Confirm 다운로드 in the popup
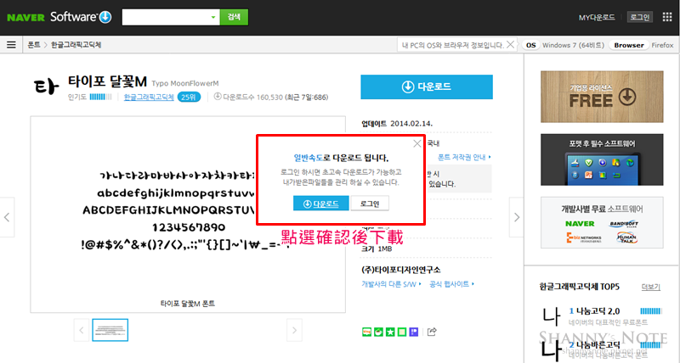This screenshot has height=363, width=680. click(x=321, y=204)
